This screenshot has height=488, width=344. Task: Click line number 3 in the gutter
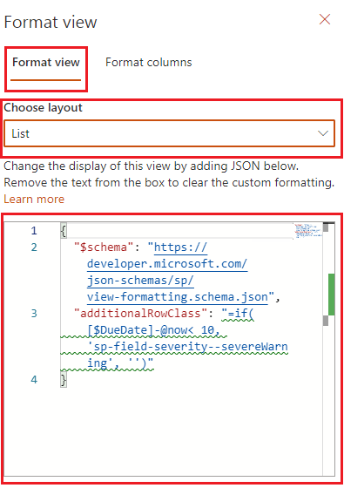coord(34,314)
